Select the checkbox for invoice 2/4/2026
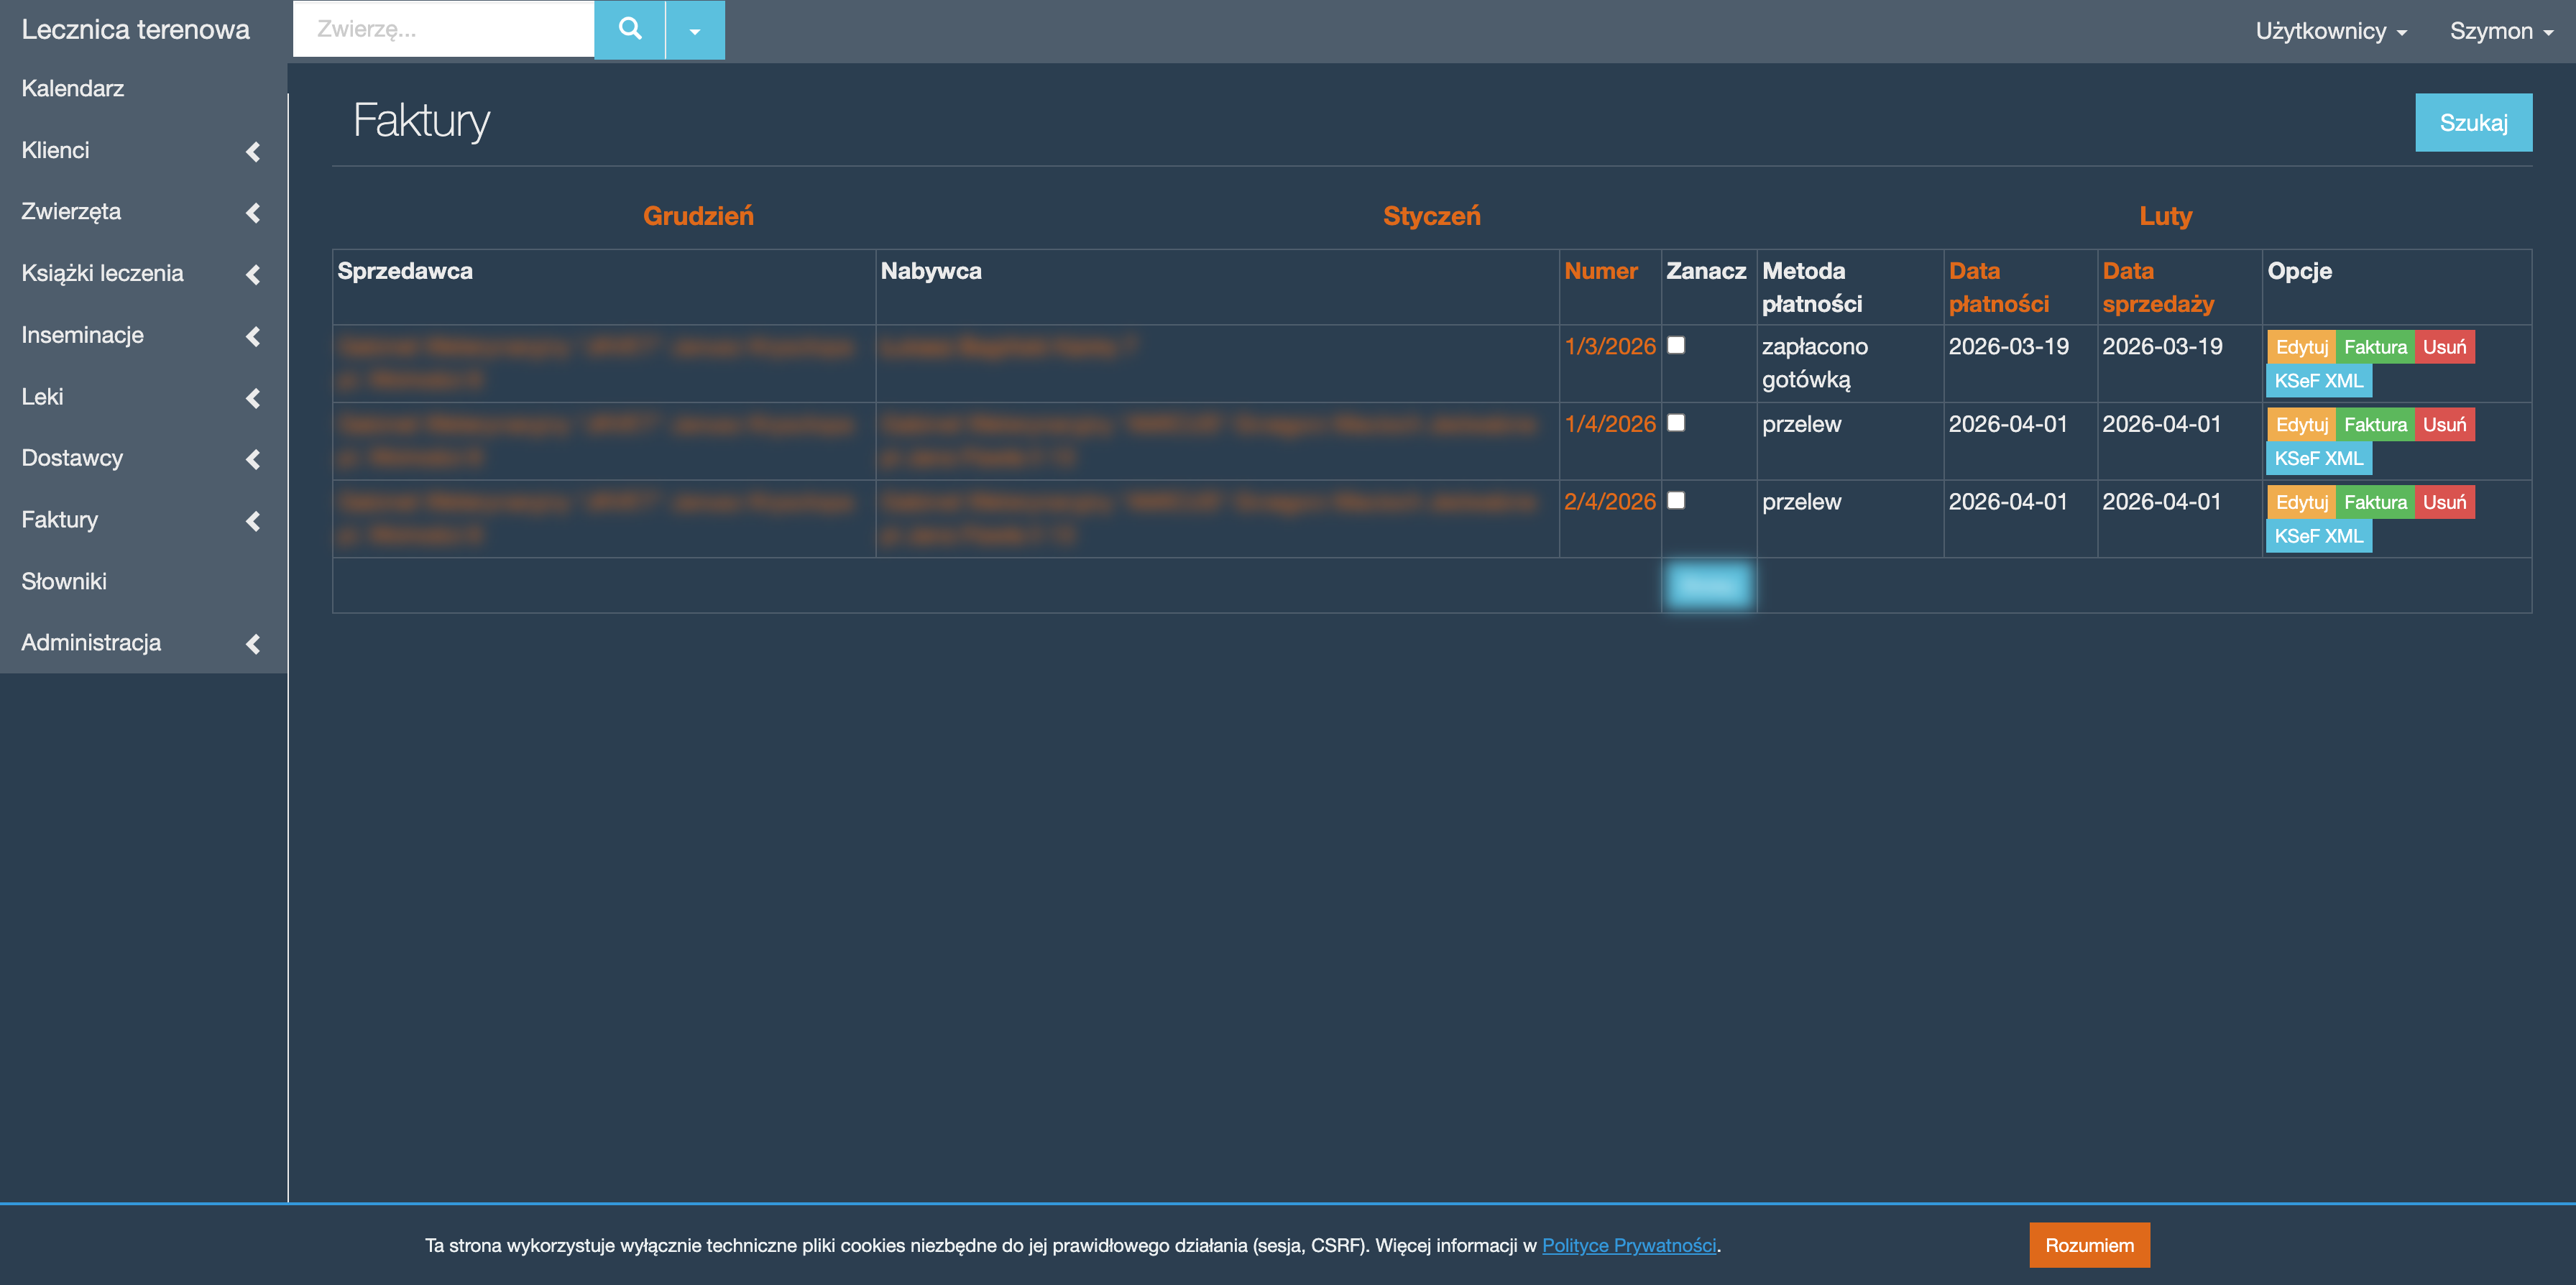2576x1285 pixels. click(x=1676, y=500)
